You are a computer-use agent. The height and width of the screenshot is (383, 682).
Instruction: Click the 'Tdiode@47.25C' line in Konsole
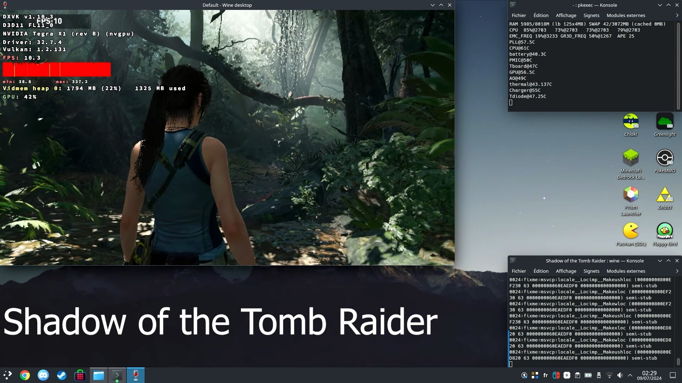(527, 96)
